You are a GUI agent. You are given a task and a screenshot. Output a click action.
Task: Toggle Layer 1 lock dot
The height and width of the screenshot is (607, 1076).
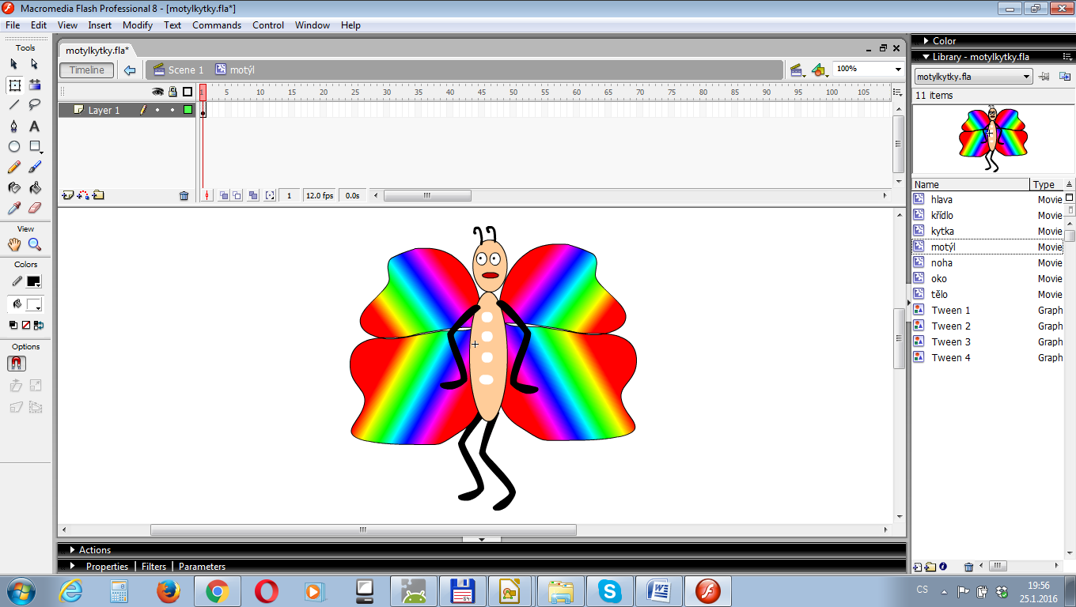click(172, 110)
